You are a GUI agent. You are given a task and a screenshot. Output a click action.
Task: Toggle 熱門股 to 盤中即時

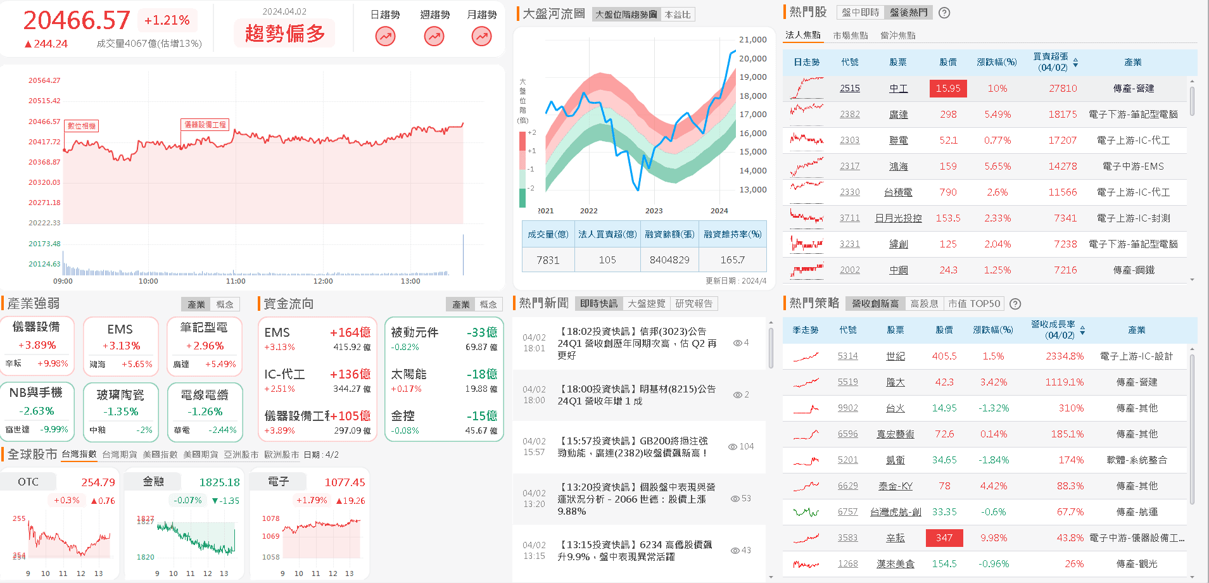[x=860, y=13]
